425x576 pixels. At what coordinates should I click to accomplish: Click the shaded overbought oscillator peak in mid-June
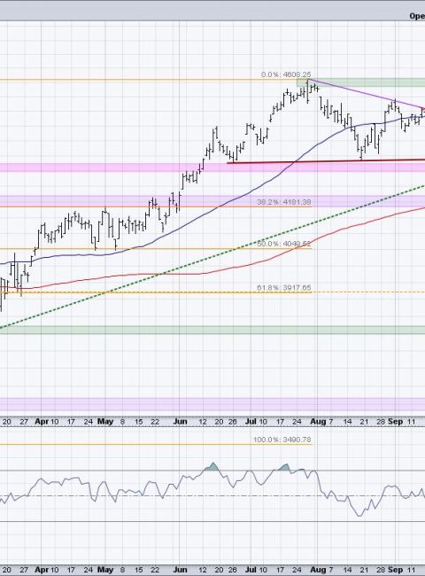tap(212, 467)
